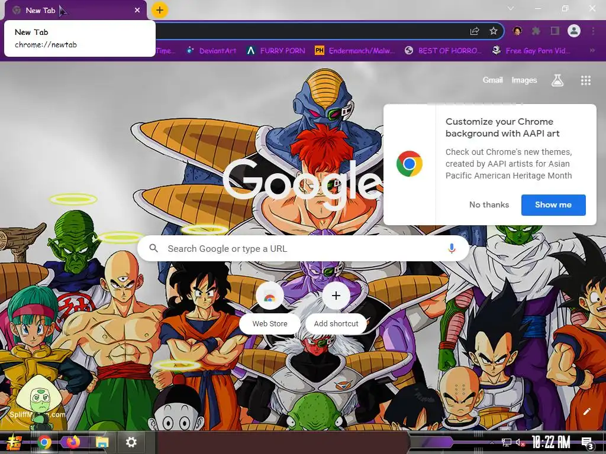Click the network tray icon
606x454 pixels.
click(x=506, y=442)
